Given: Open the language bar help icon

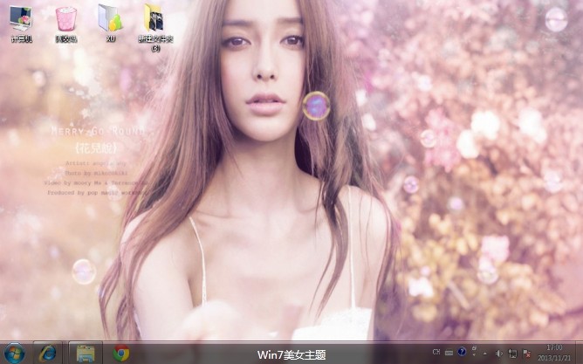Looking at the screenshot, I should pos(461,352).
